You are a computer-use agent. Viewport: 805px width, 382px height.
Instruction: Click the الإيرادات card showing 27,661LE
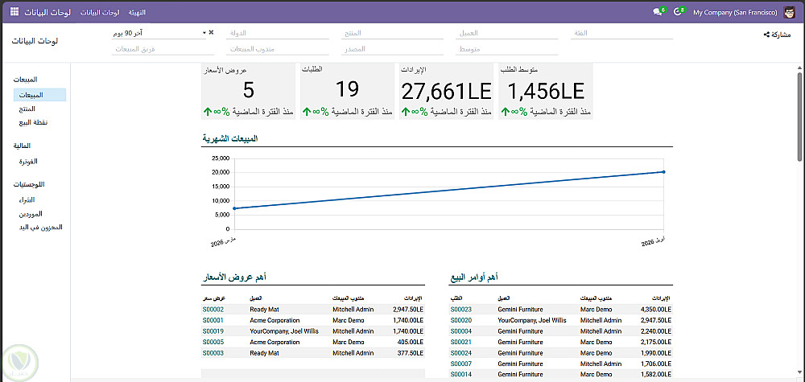(446, 91)
